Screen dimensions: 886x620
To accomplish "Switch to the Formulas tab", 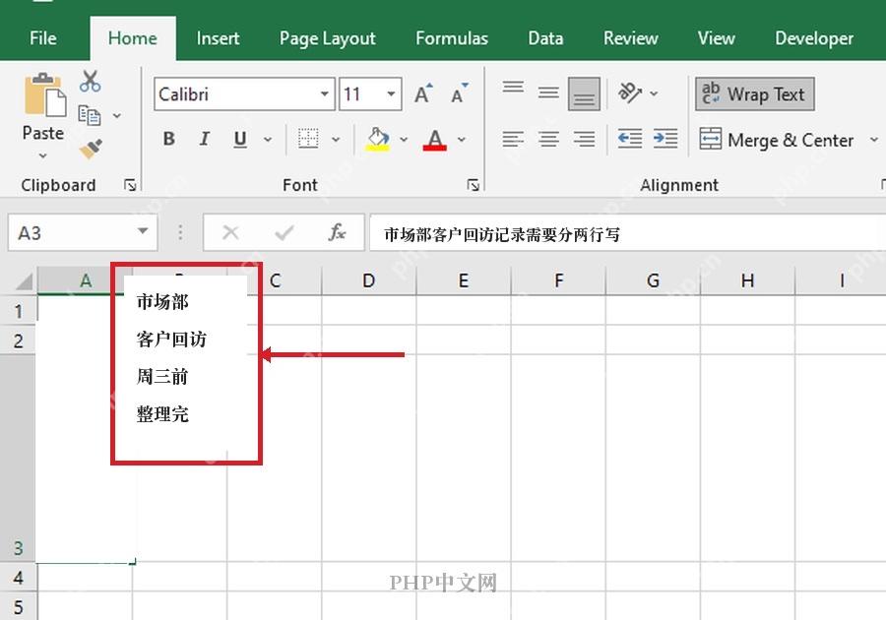I will click(452, 38).
